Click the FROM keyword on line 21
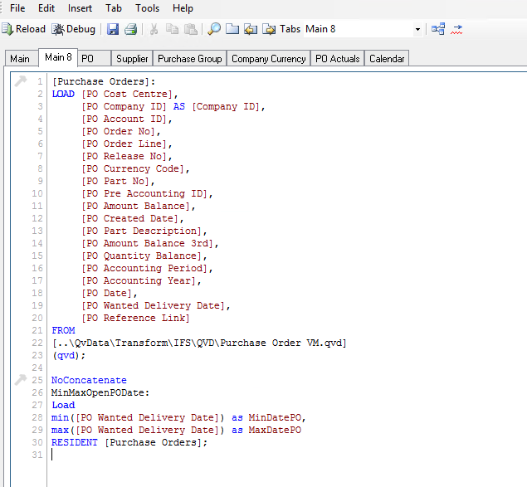The image size is (527, 487). [63, 330]
